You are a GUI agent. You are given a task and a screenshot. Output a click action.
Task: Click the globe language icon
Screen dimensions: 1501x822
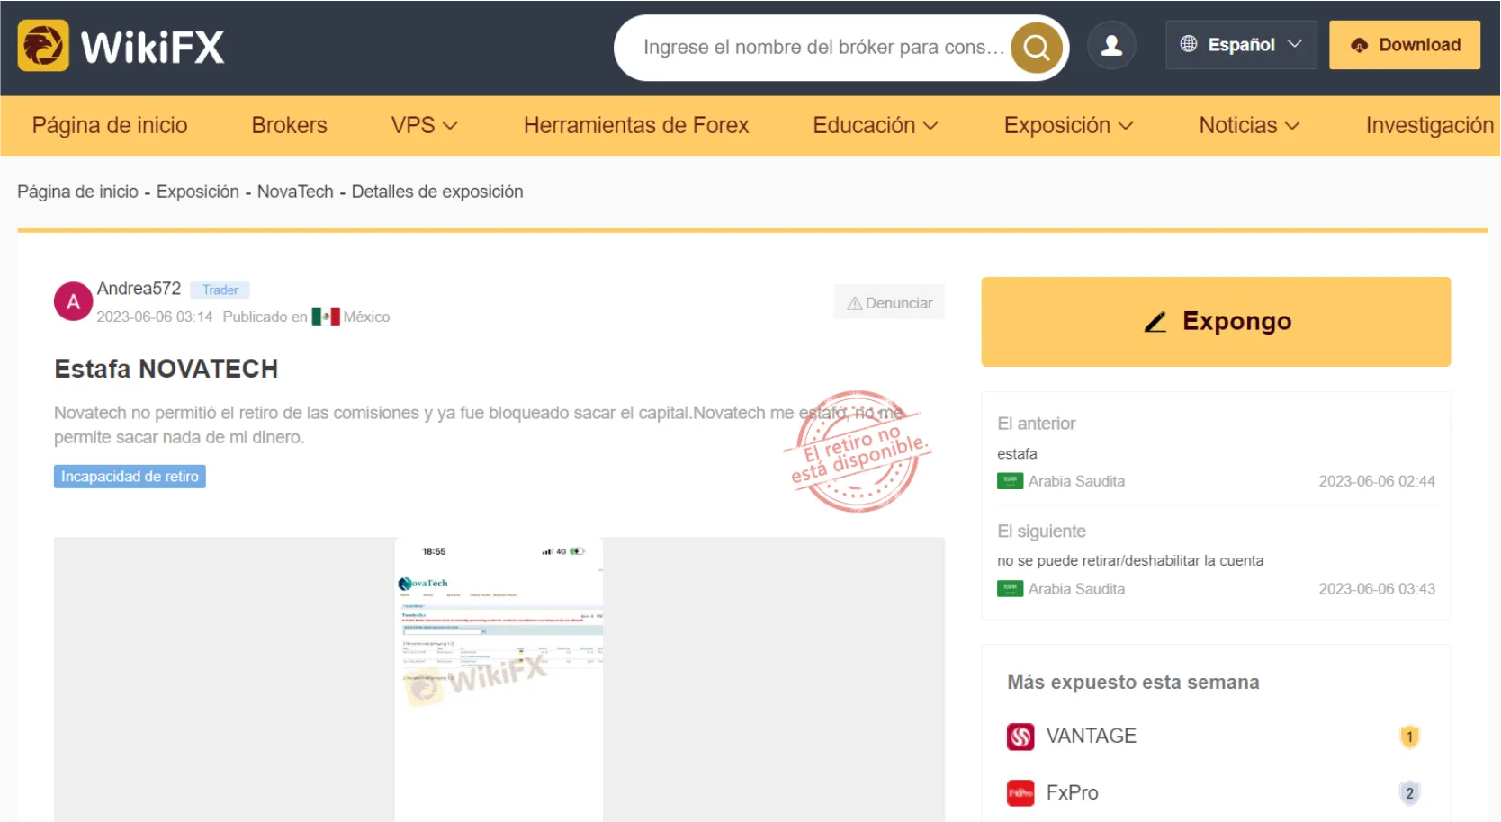(x=1189, y=44)
